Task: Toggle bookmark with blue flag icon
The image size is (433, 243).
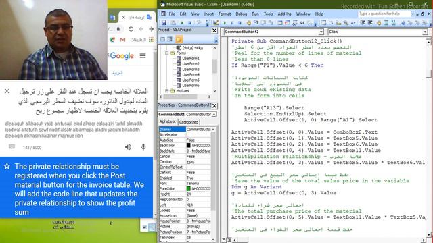Action: (x=403, y=23)
